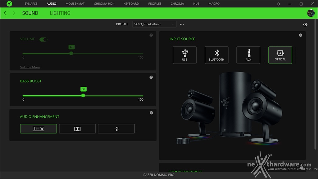Viewport: 318px width, 179px height.
Task: Open the user profile avatar
Action: tap(311, 13)
